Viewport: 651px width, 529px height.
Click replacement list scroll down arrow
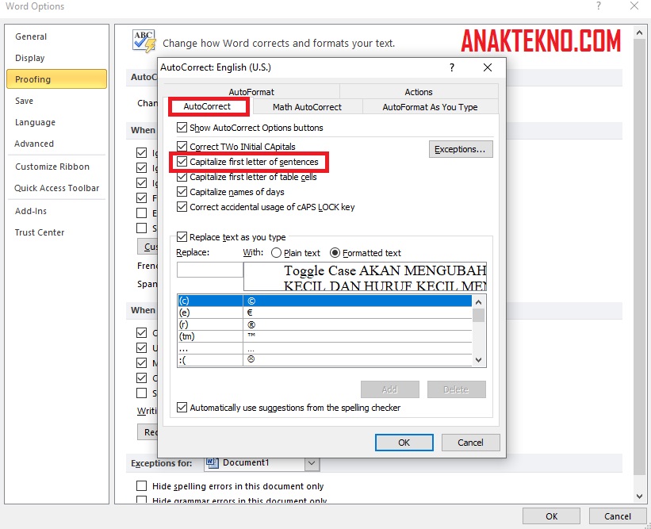479,360
